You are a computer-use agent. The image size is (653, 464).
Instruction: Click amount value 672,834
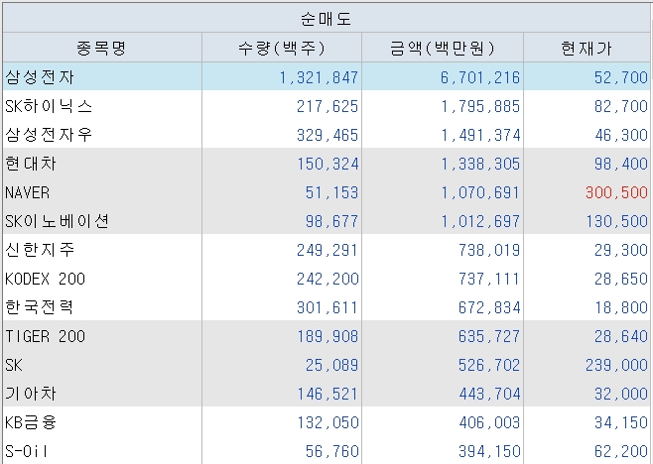point(489,308)
